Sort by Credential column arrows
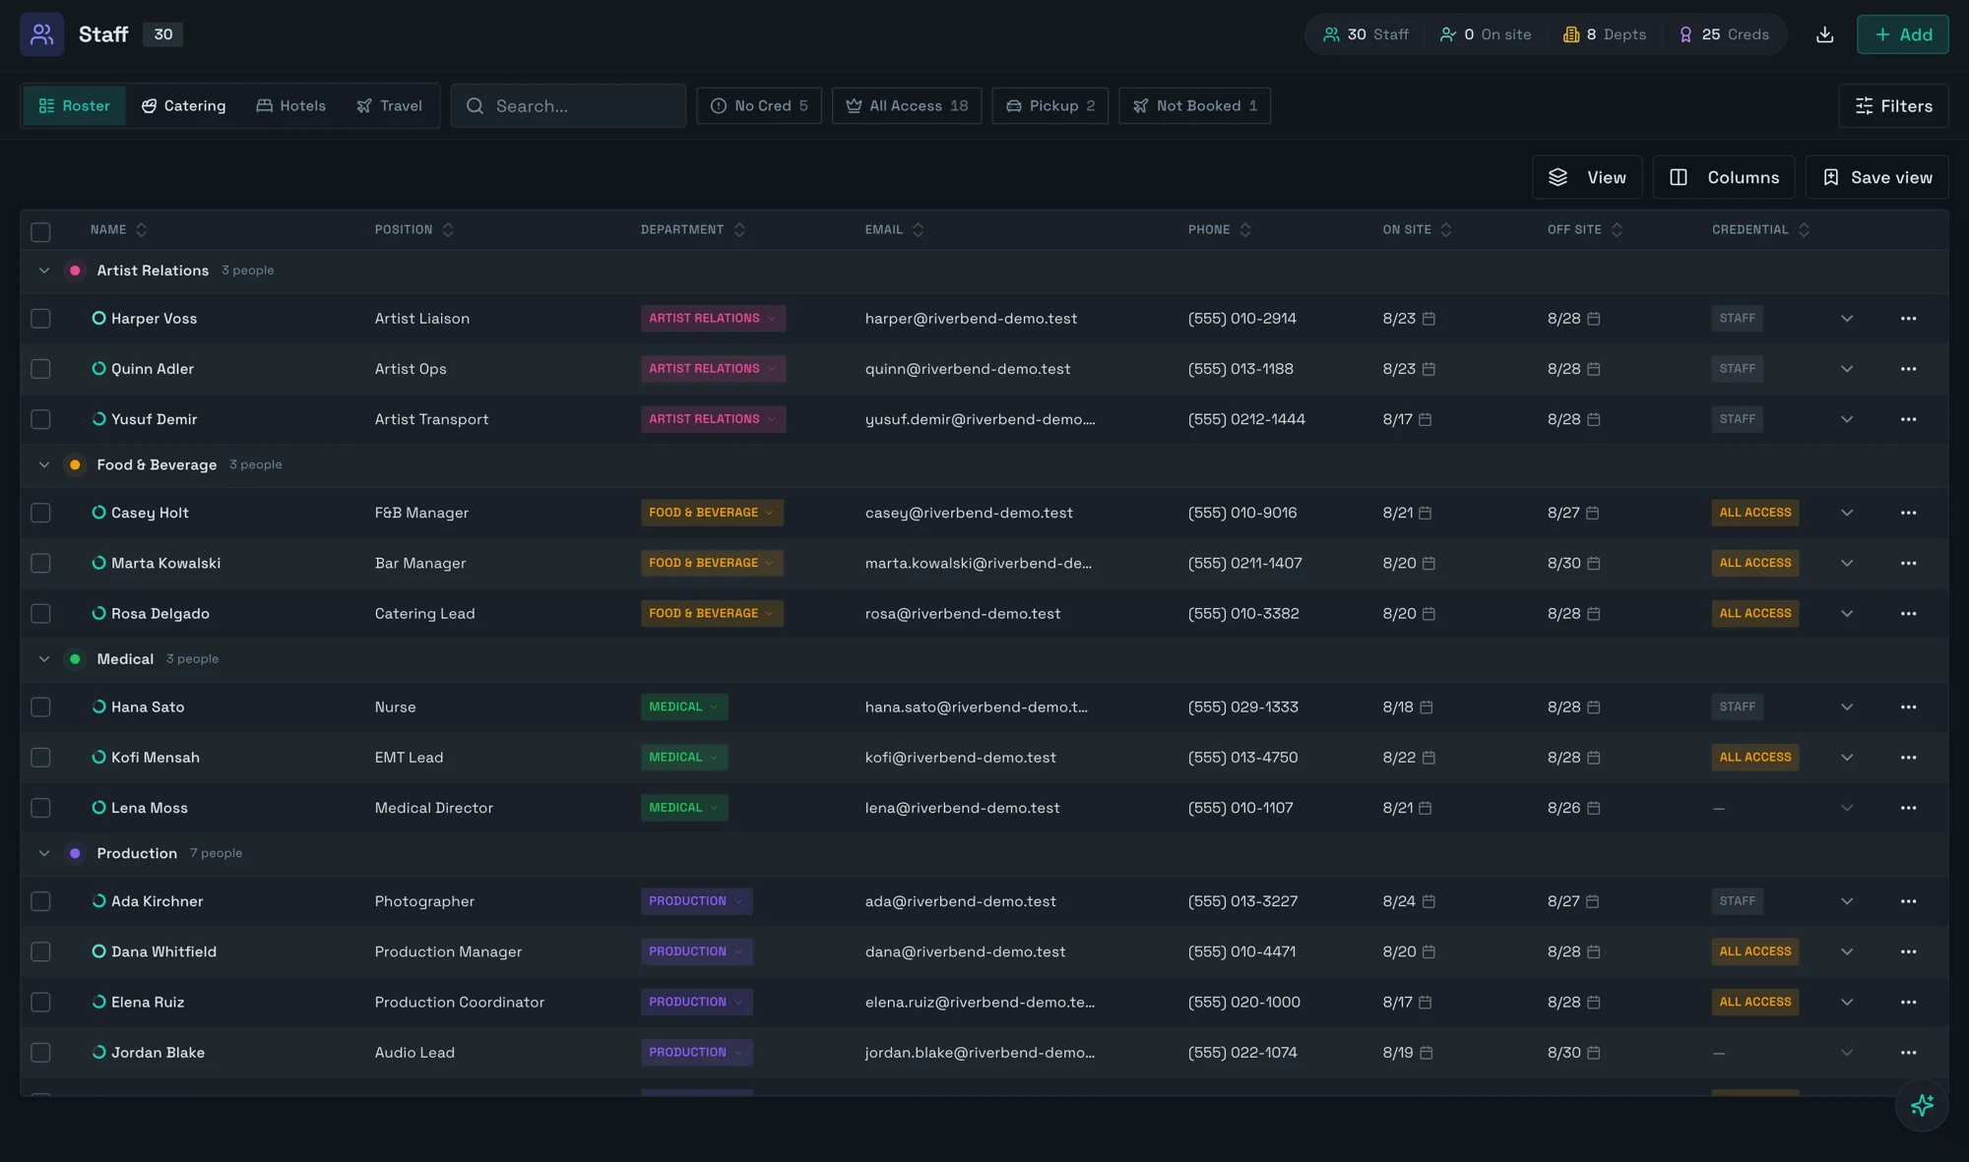1969x1162 pixels. (1804, 230)
